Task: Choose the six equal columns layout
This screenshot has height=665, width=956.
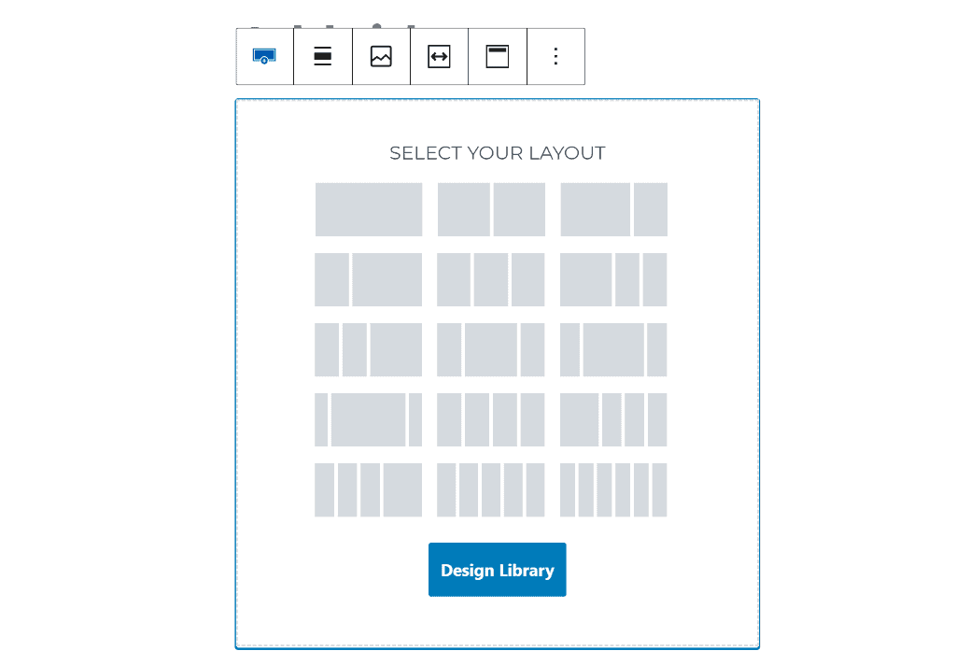Action: coord(613,489)
